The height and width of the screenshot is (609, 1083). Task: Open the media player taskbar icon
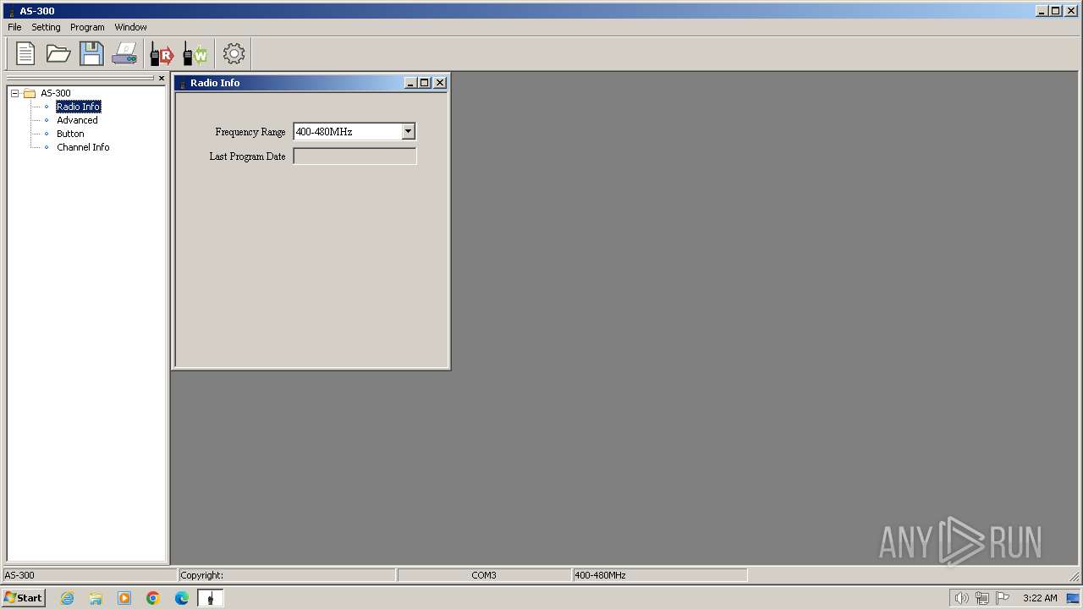click(x=124, y=598)
